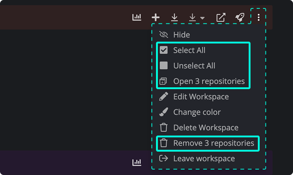Image resolution: width=293 pixels, height=175 pixels.
Task: Click the fetch all download arrow icon
Action: (x=174, y=17)
